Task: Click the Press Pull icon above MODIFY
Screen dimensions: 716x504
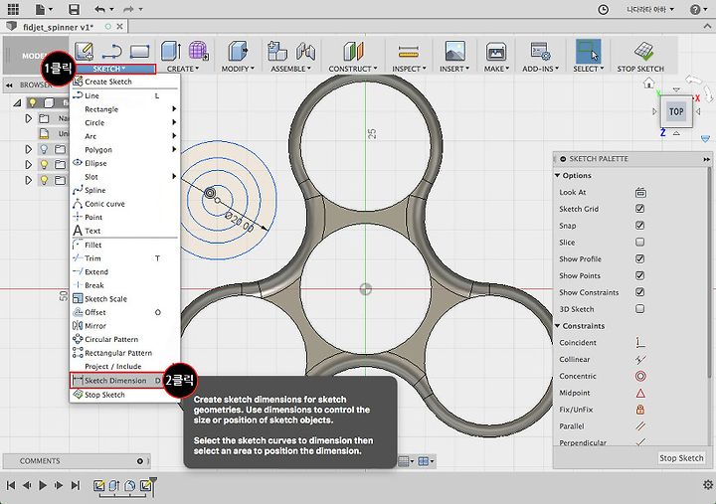Action: click(238, 51)
